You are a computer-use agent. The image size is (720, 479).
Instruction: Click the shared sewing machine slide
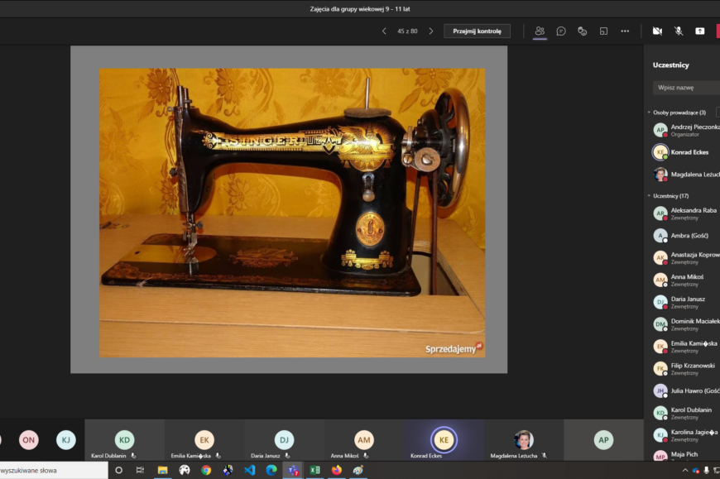[x=289, y=209]
